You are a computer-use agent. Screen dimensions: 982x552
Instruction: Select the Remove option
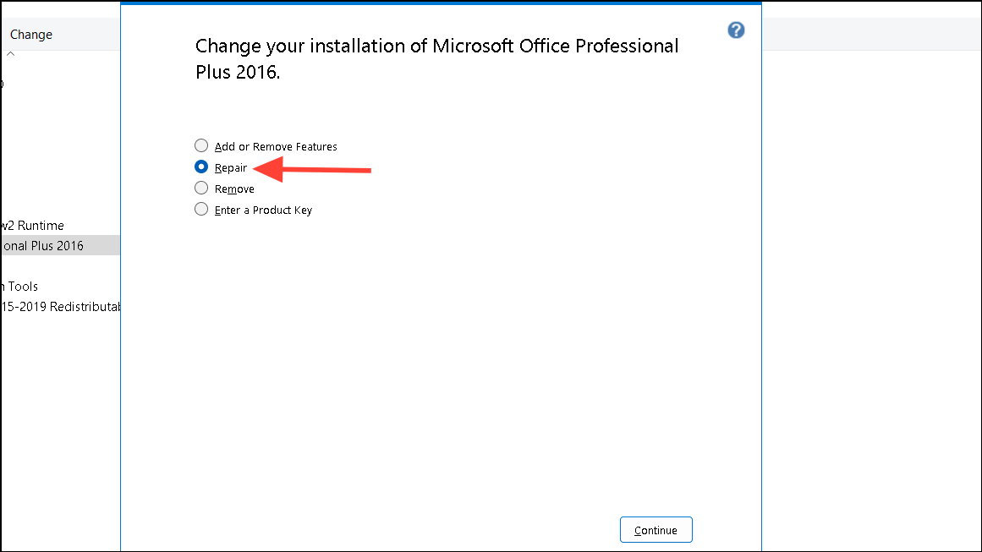[x=201, y=188]
